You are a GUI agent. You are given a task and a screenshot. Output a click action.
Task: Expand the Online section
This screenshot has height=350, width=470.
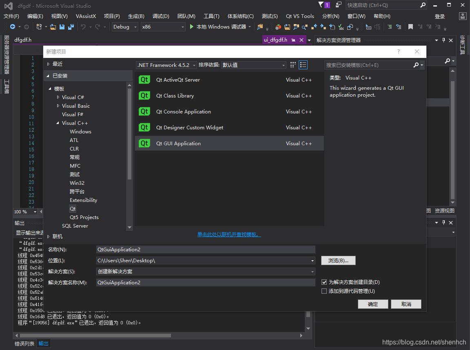[48, 237]
